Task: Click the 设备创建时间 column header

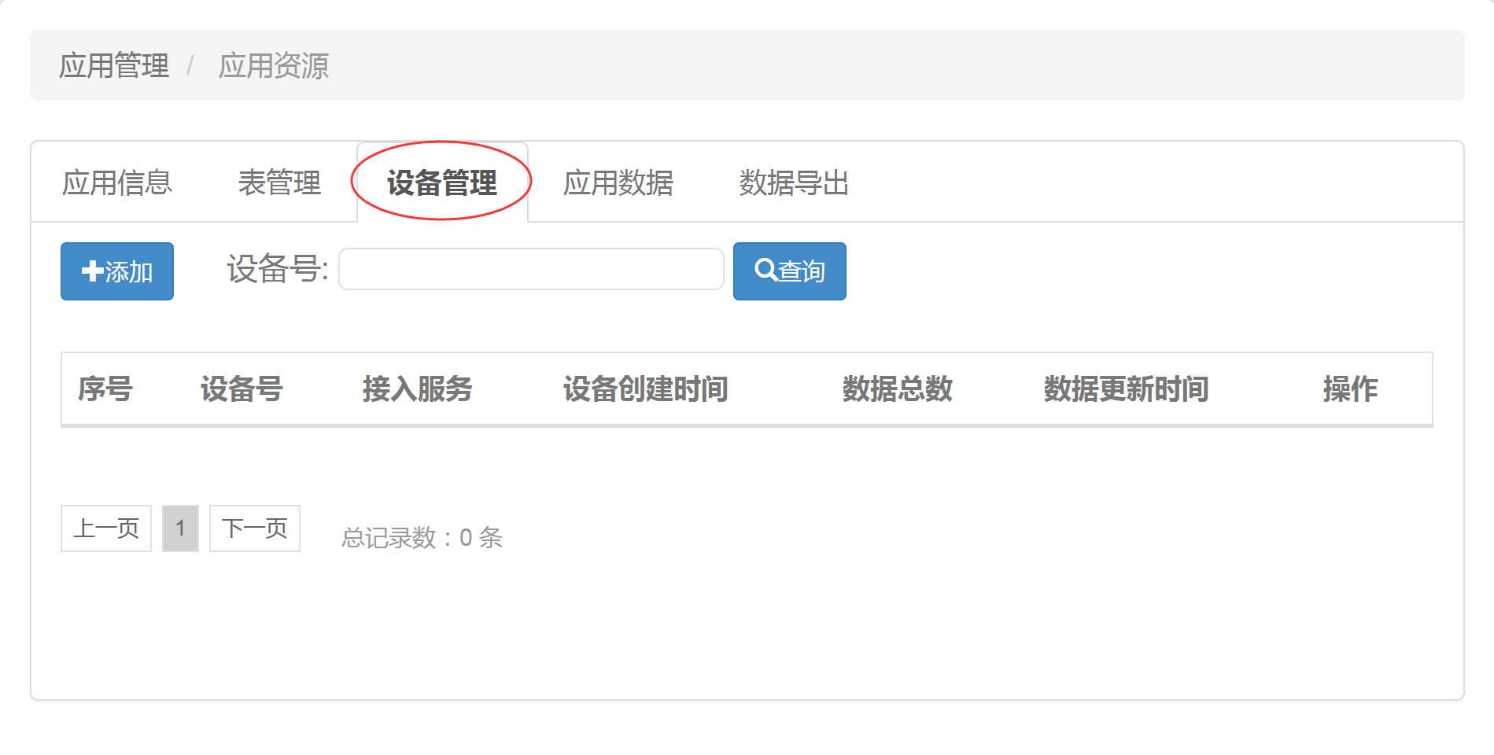Action: [645, 389]
